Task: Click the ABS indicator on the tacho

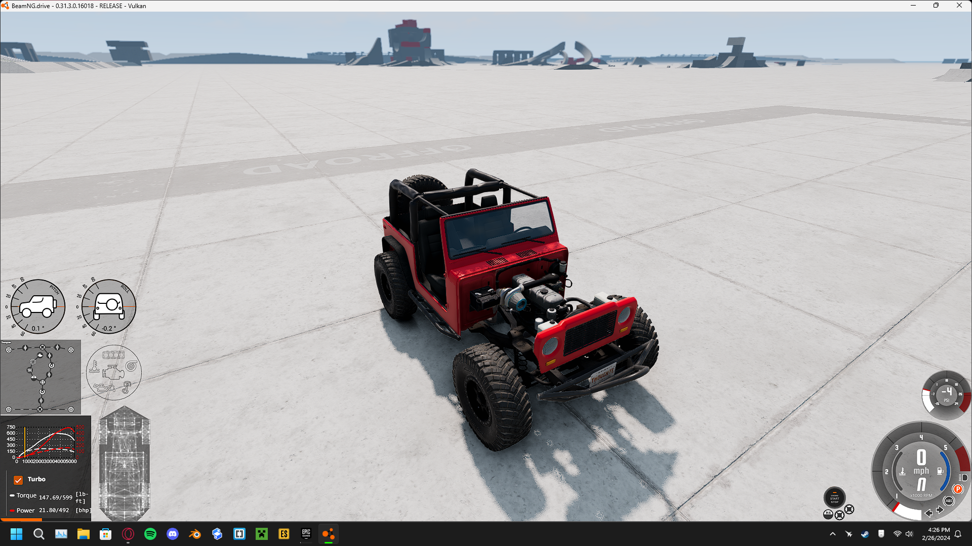Action: click(949, 501)
